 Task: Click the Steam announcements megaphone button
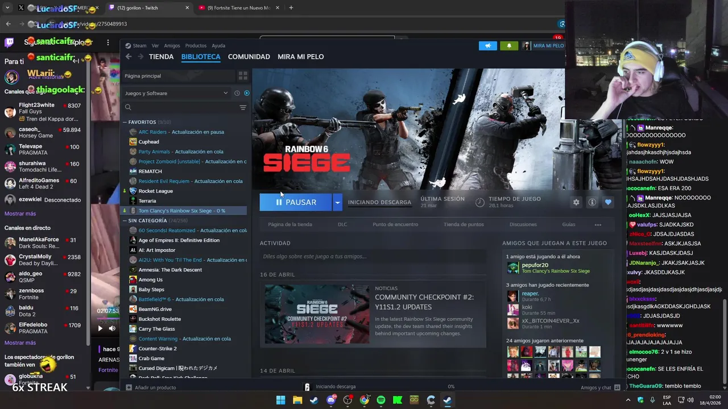coord(487,45)
